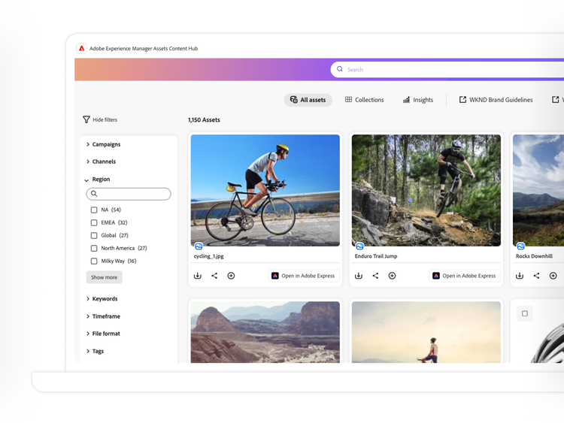
Task: Expand the Timeframe filter
Action: coord(103,316)
